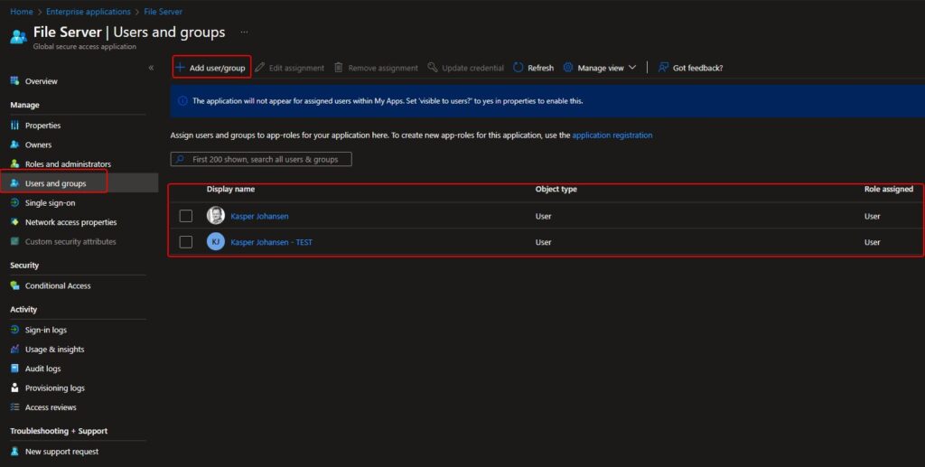Collapse the sidebar with the double chevron
This screenshot has height=467, width=925.
point(151,68)
